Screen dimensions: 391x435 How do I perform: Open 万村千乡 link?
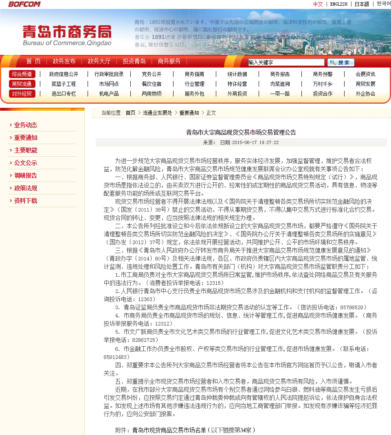[323, 84]
